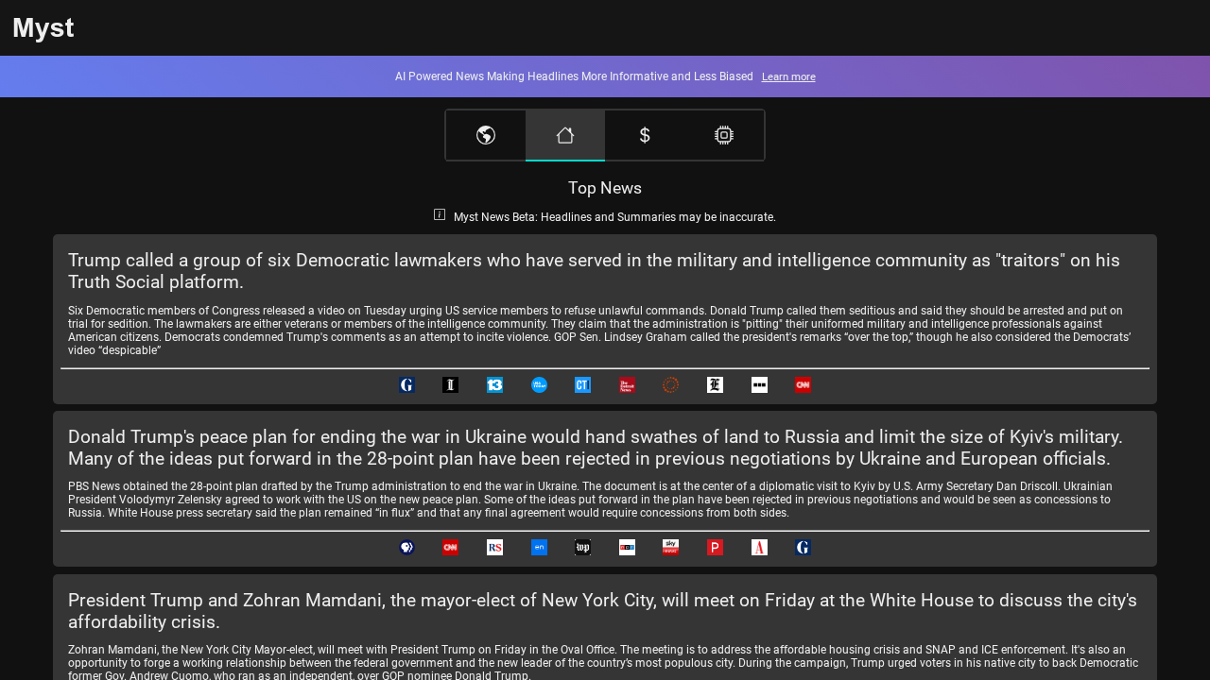Image resolution: width=1210 pixels, height=680 pixels.
Task: Click the Rolling Stone RS icon
Action: 493,547
